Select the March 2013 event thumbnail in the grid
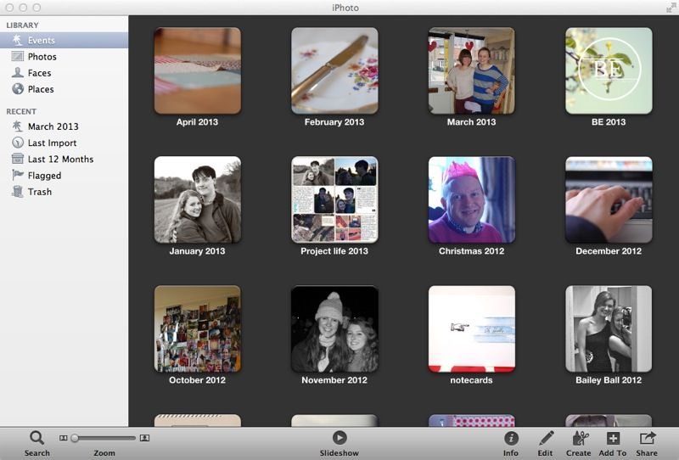 [x=472, y=70]
